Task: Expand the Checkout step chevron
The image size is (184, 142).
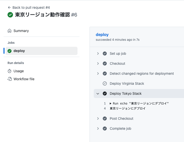Action: pos(98,63)
